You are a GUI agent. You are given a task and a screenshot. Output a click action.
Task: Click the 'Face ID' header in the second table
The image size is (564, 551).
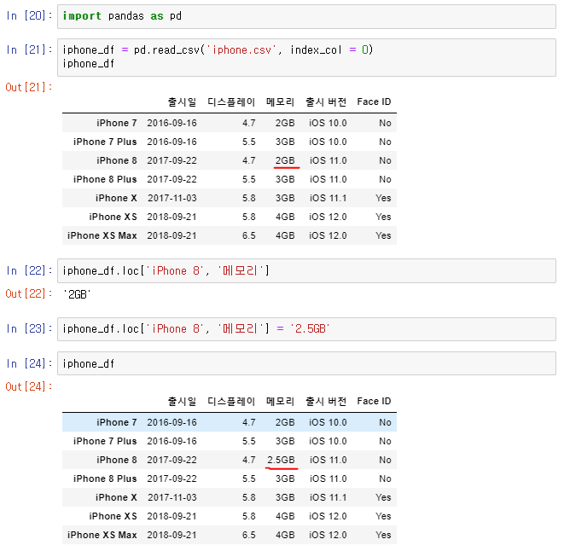[374, 402]
